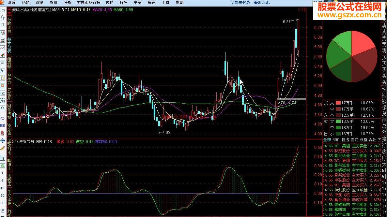Click the X04与狼共舞 indicator title

point(23,142)
